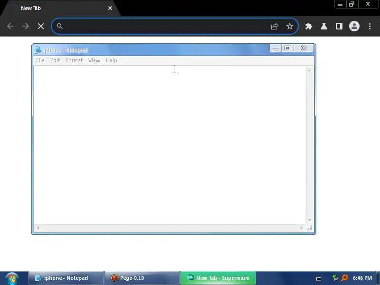Share this page from address bar
The width and height of the screenshot is (380, 285).
tap(275, 26)
